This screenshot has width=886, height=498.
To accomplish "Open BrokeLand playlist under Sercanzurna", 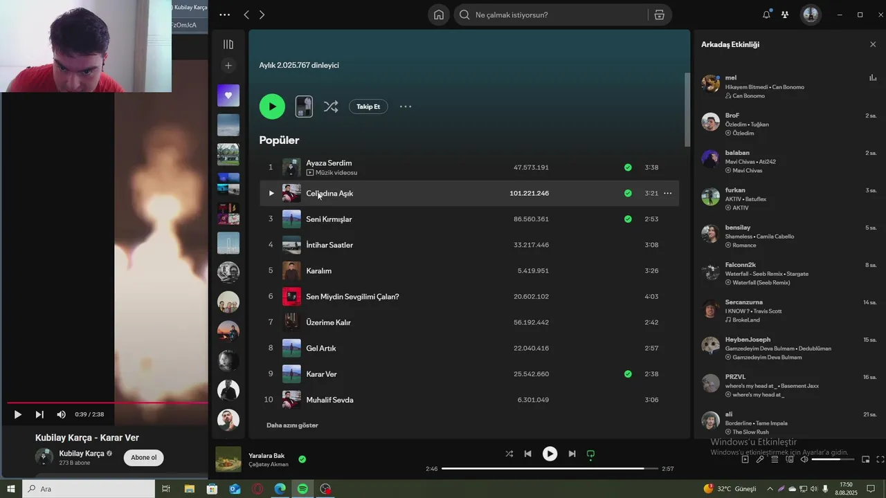I will click(x=746, y=320).
